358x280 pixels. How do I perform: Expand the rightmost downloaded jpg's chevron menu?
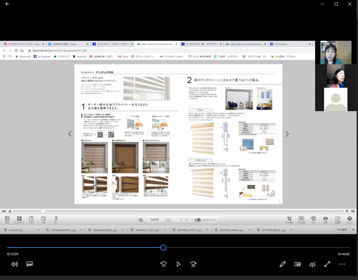291,230
